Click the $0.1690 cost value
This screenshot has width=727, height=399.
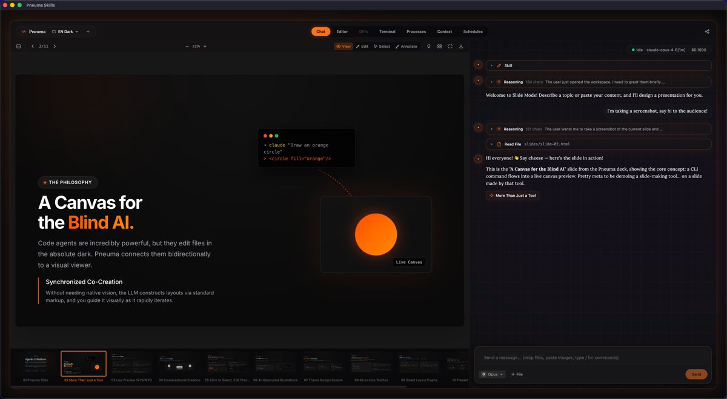pyautogui.click(x=699, y=50)
